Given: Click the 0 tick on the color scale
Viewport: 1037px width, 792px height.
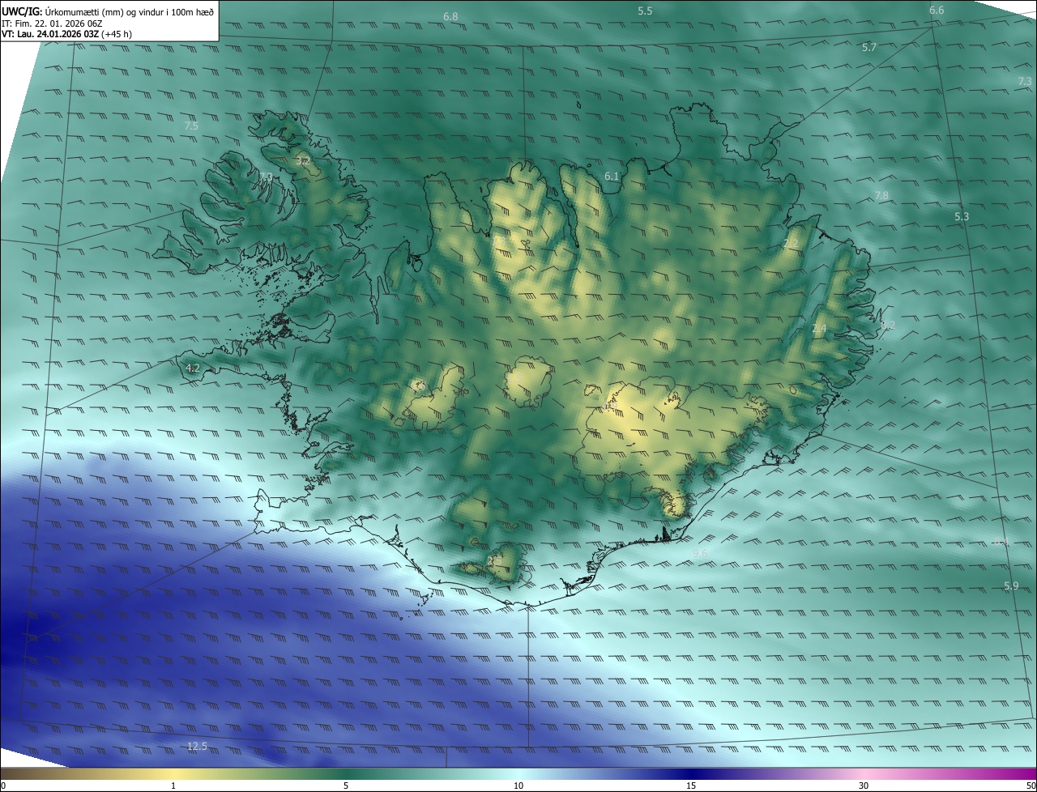Looking at the screenshot, I should coord(3,786).
